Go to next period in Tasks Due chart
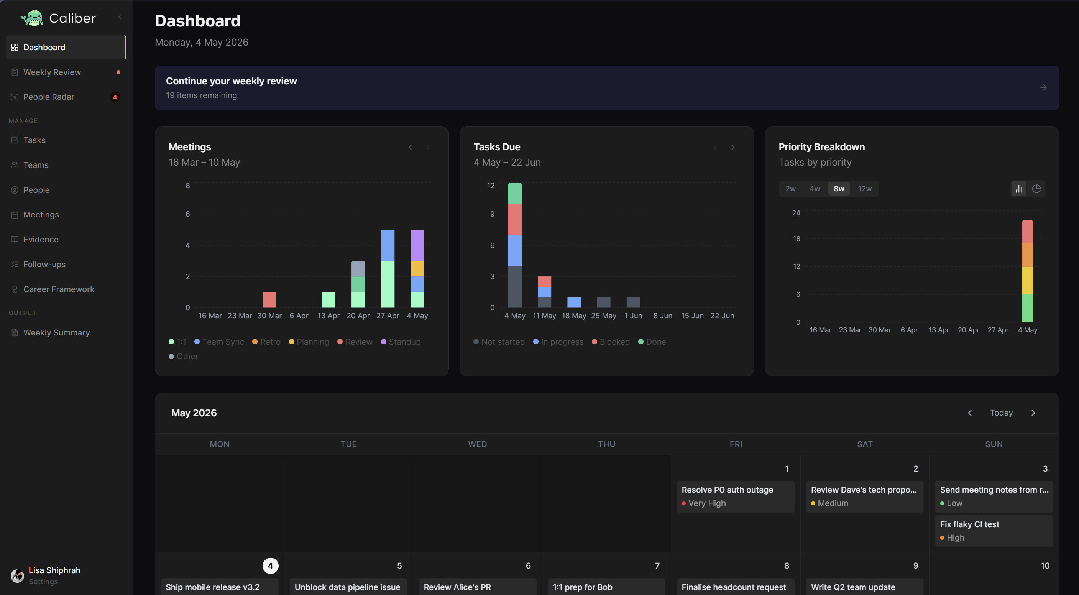This screenshot has width=1079, height=595. coord(732,147)
